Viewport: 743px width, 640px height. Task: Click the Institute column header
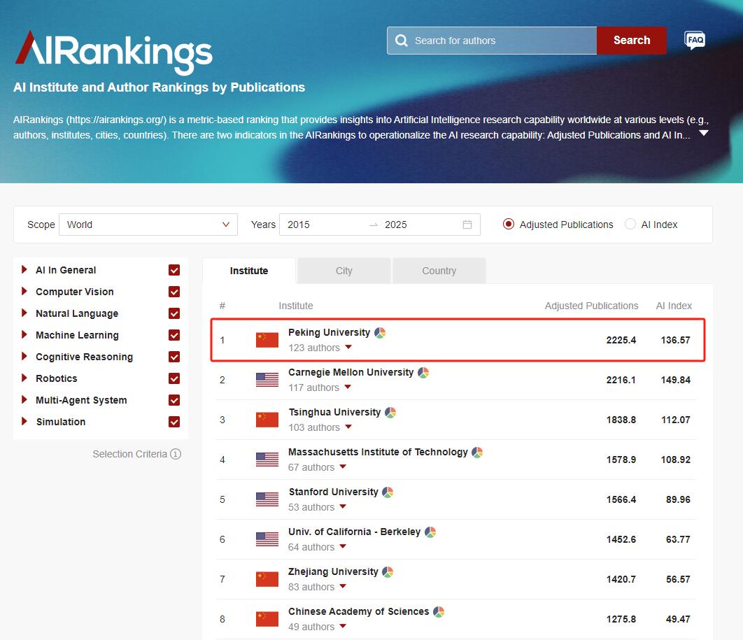tap(296, 306)
